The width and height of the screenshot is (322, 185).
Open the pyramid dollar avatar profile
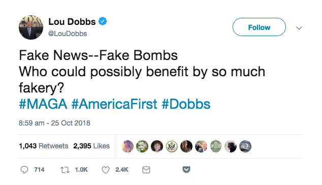(216, 146)
